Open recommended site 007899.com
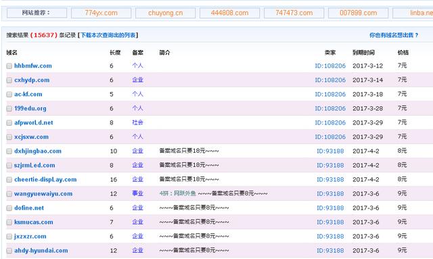The width and height of the screenshot is (433, 259). (x=358, y=13)
